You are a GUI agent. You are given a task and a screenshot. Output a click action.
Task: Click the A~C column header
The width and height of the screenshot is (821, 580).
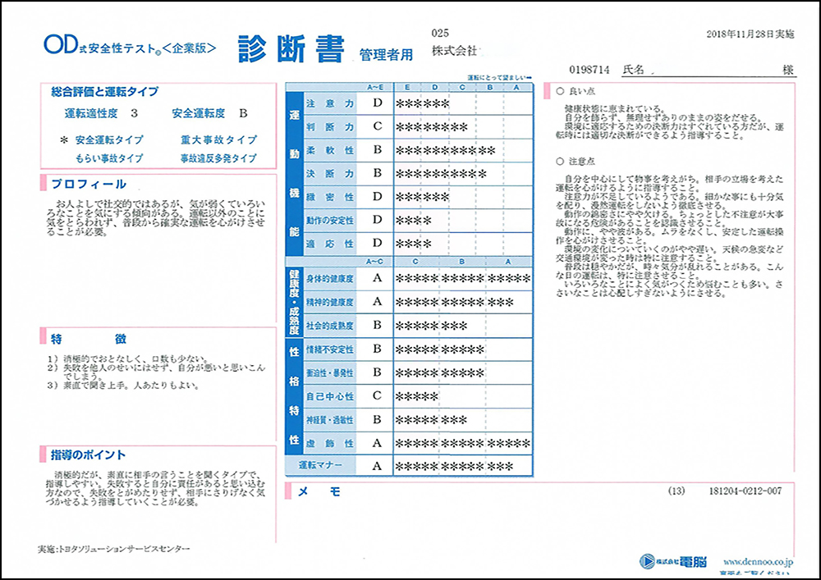pos(375,262)
